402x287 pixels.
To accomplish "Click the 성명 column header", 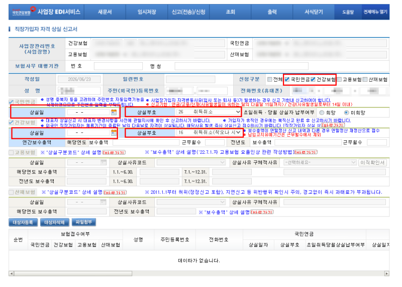I will pos(139,239).
